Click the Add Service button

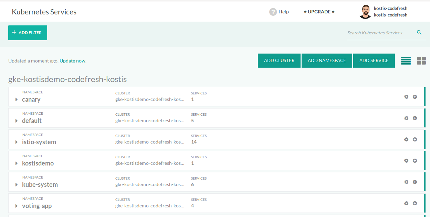pos(374,60)
